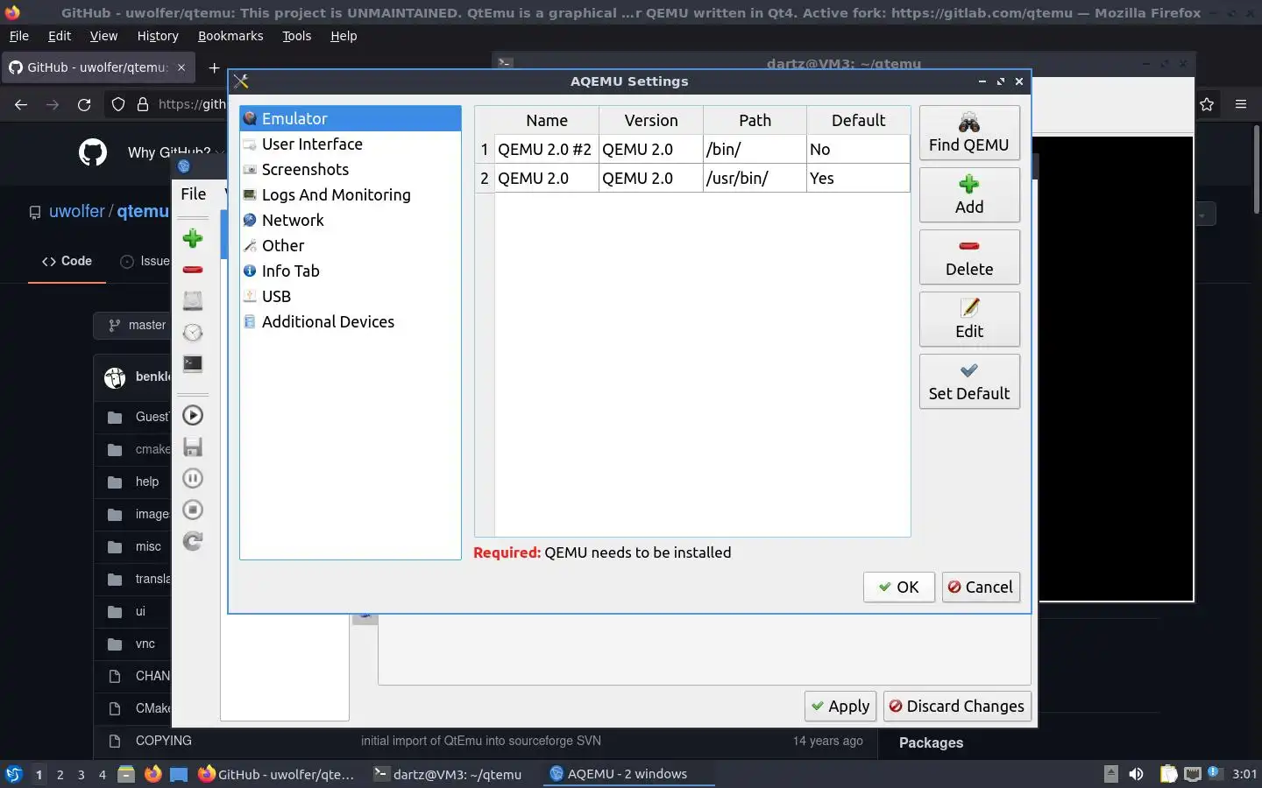This screenshot has height=788, width=1262.
Task: Select the '/usr/bin/' path cell
Action: (x=755, y=179)
